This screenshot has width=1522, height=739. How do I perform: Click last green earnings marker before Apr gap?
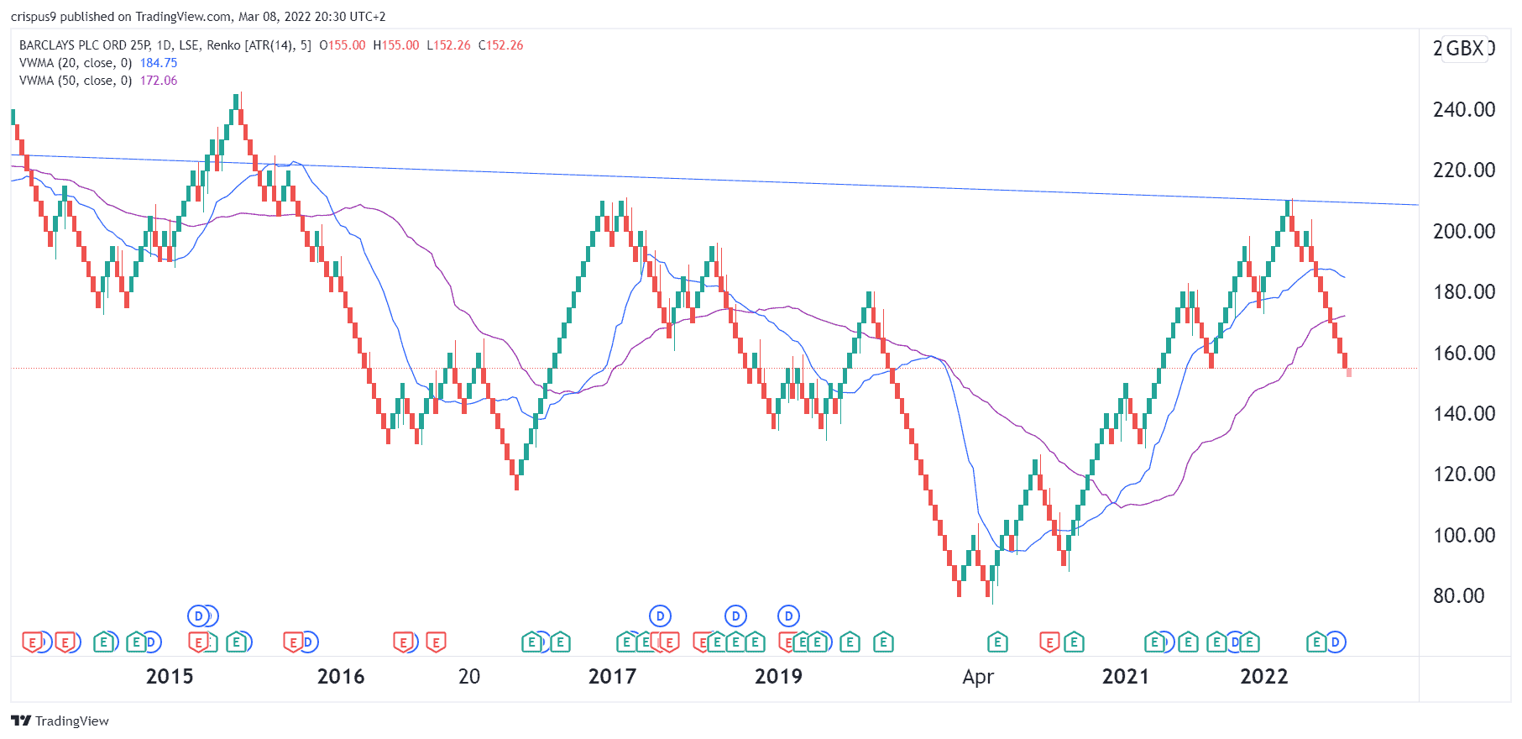[x=883, y=643]
